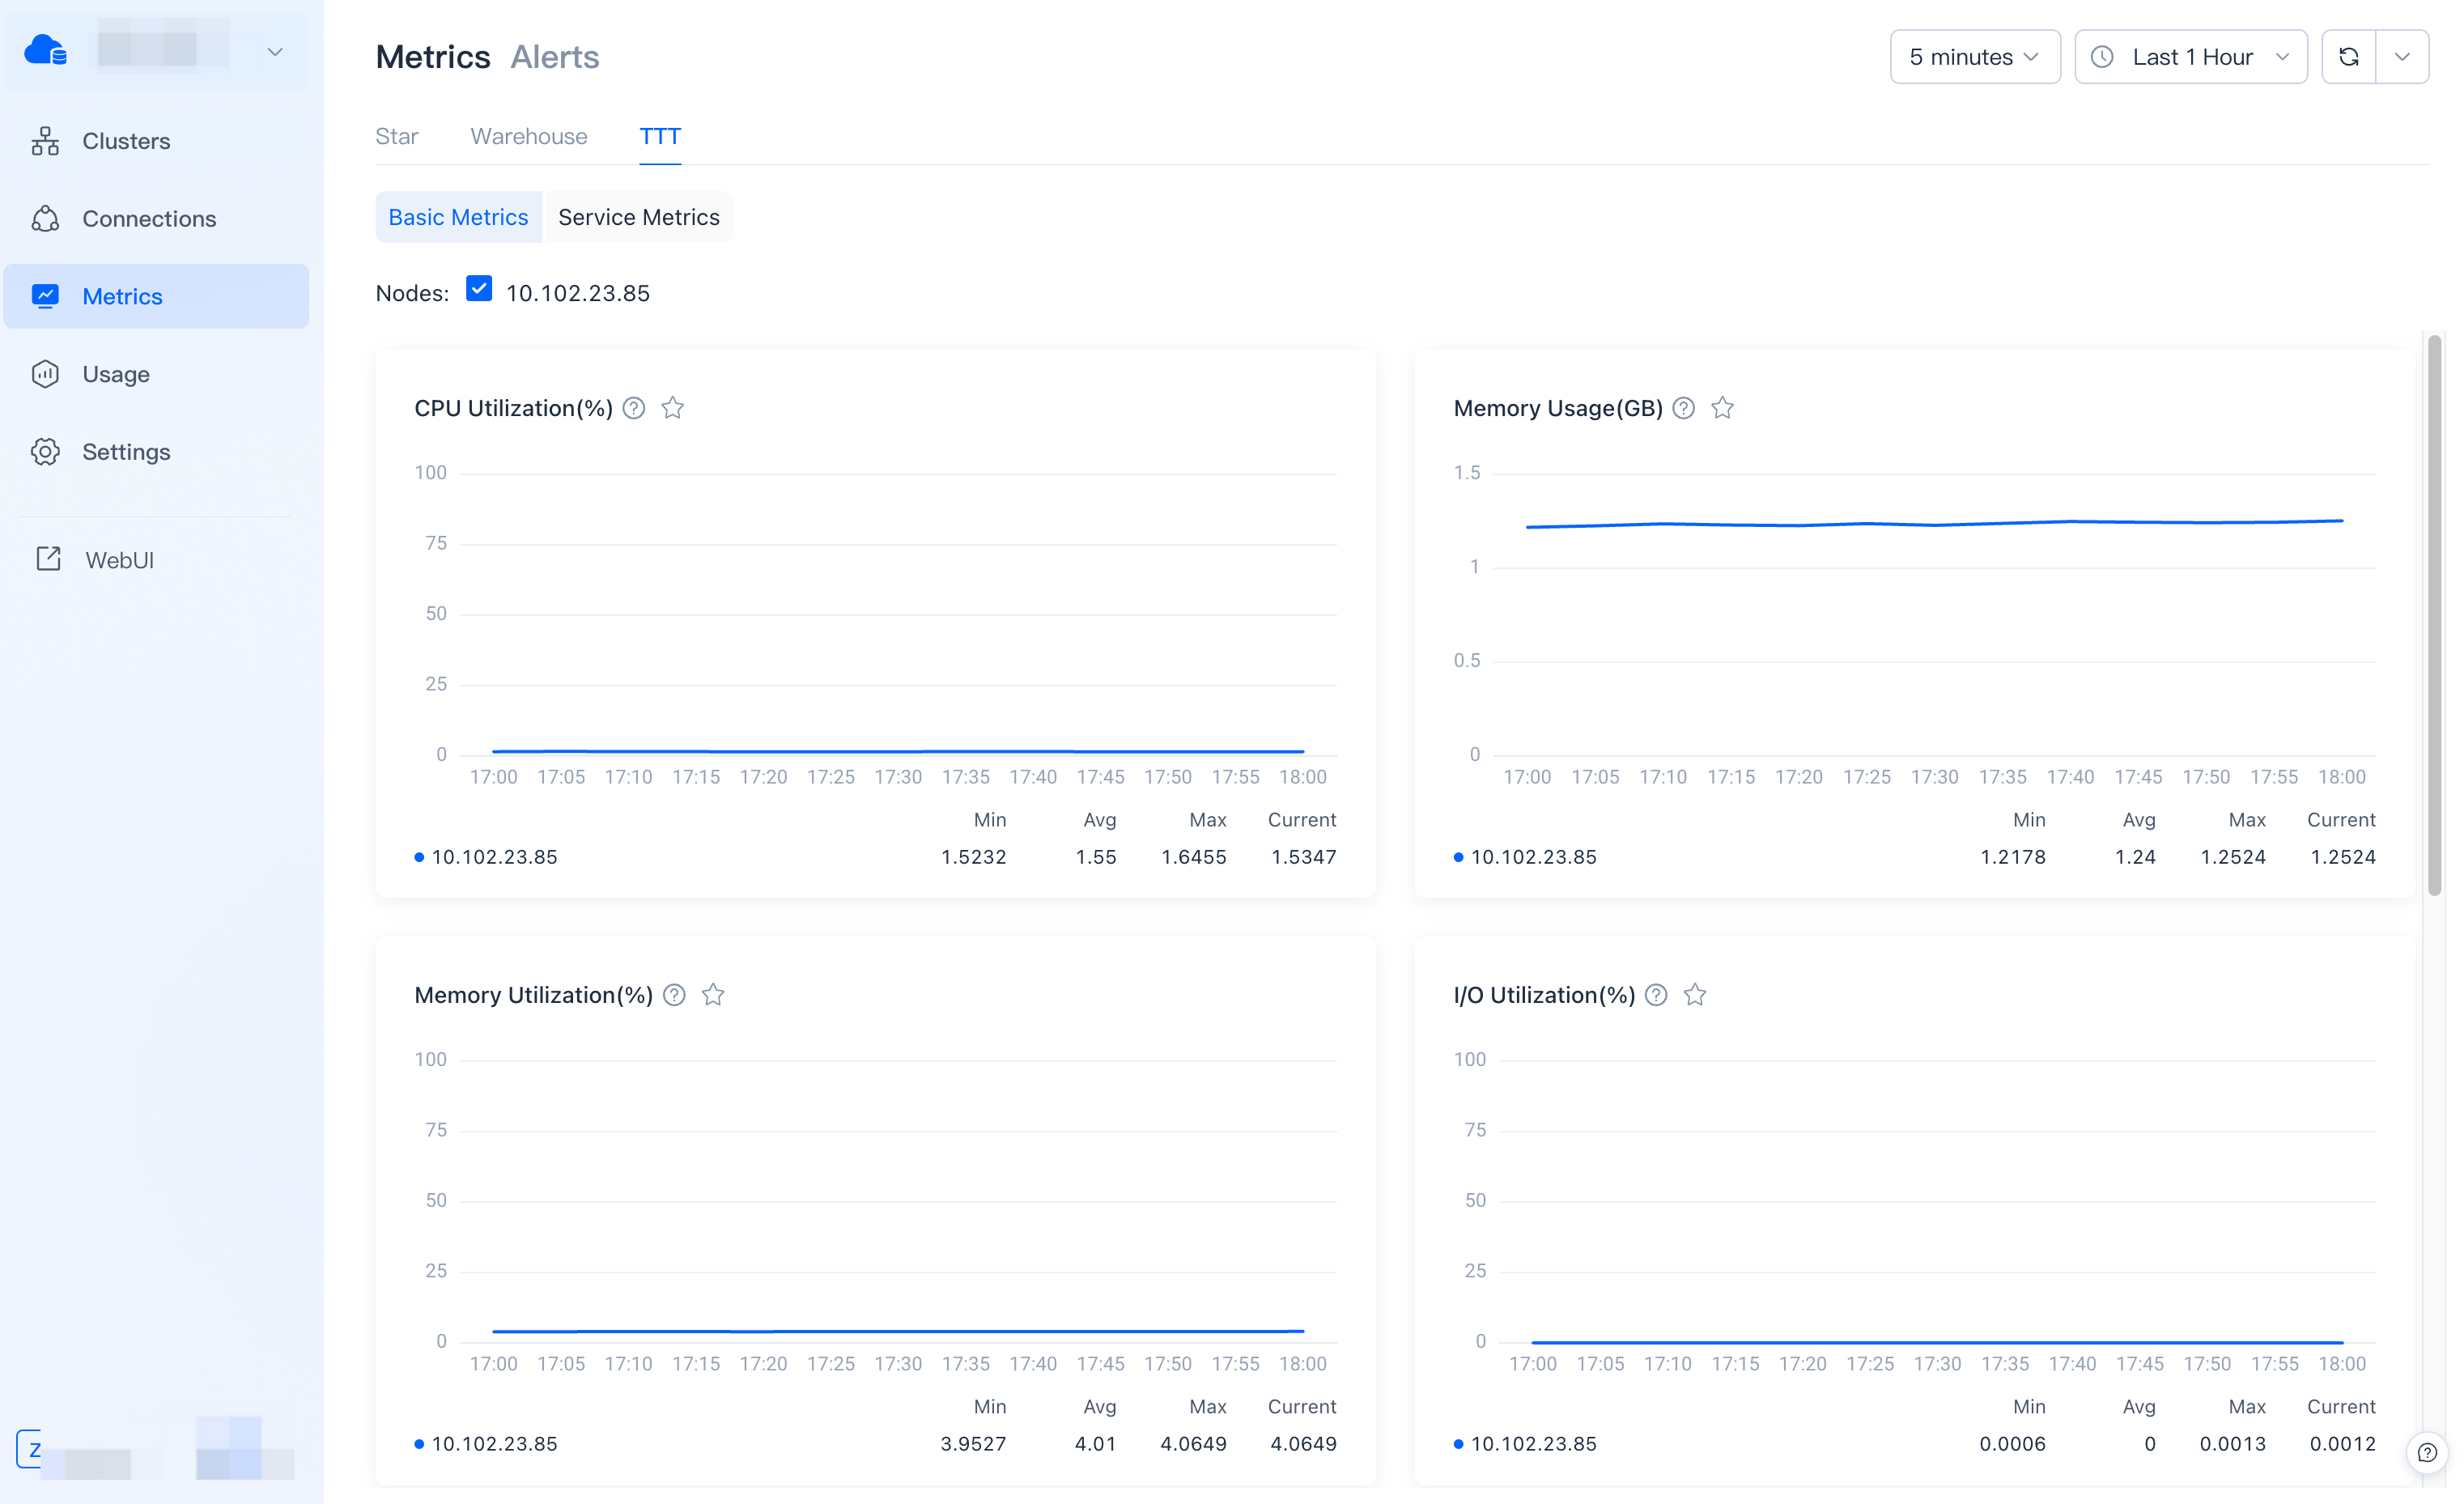
Task: Expand the workspace switcher chevron
Action: 275,51
